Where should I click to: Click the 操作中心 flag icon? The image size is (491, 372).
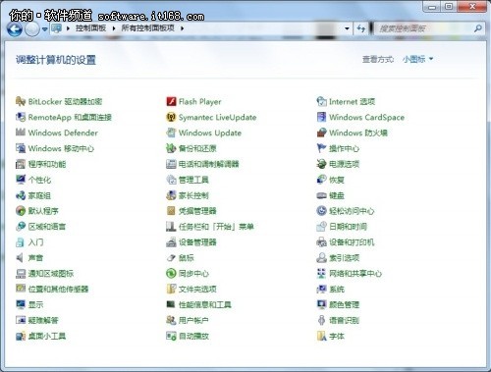[322, 148]
